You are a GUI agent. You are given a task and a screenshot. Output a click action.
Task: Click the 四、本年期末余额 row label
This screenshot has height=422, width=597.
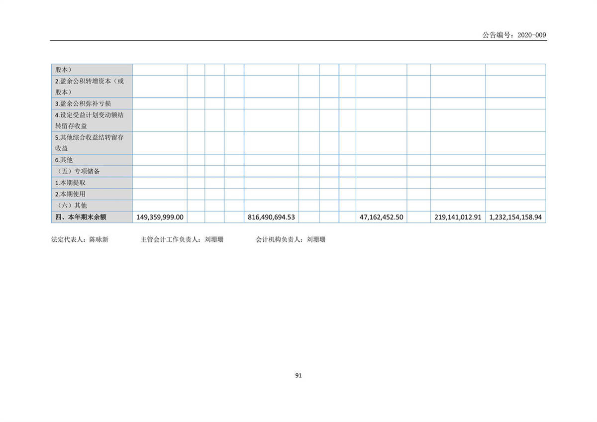pyautogui.click(x=80, y=217)
